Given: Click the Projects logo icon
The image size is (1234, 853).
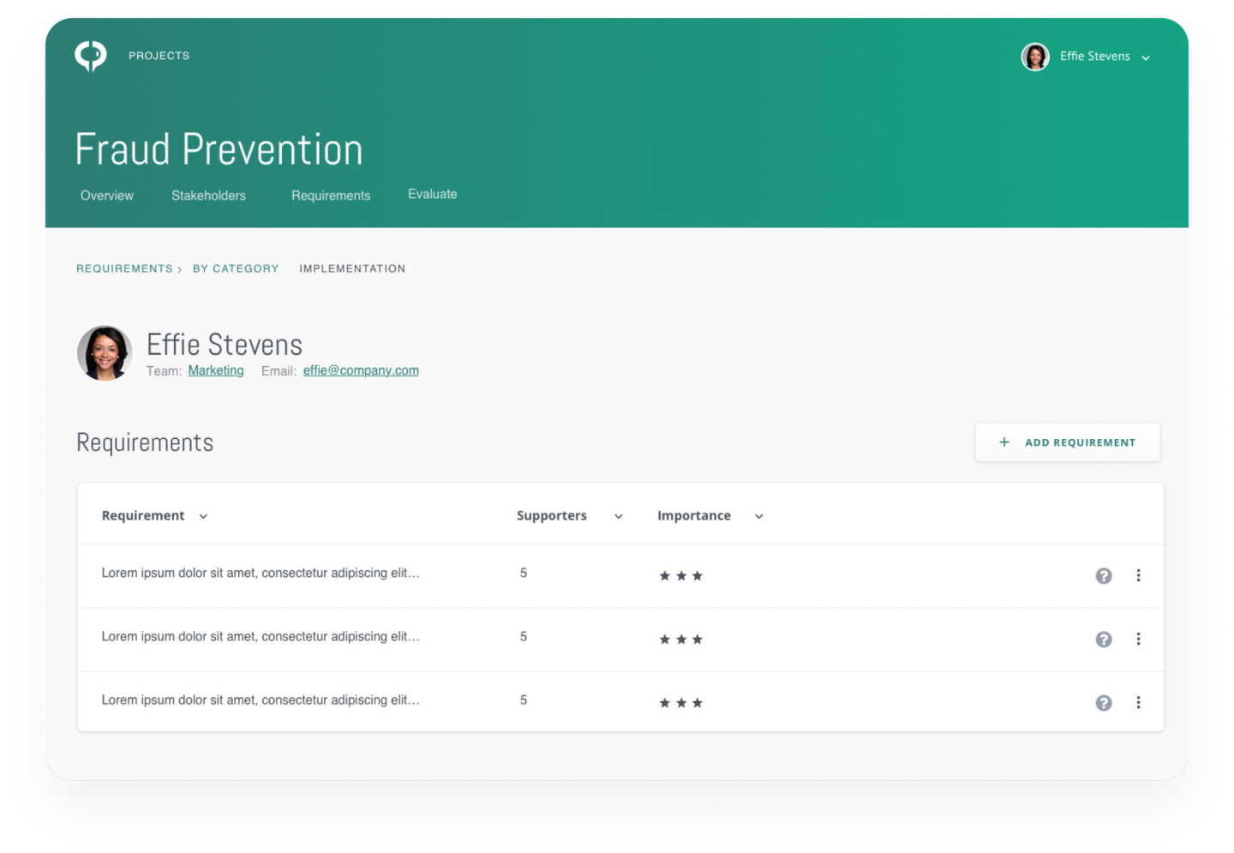Looking at the screenshot, I should coord(92,54).
